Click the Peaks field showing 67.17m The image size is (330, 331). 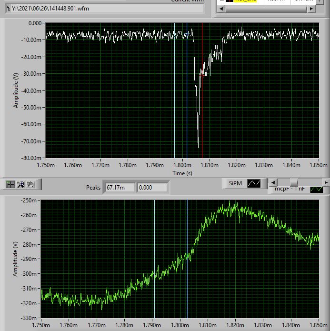pyautogui.click(x=120, y=188)
